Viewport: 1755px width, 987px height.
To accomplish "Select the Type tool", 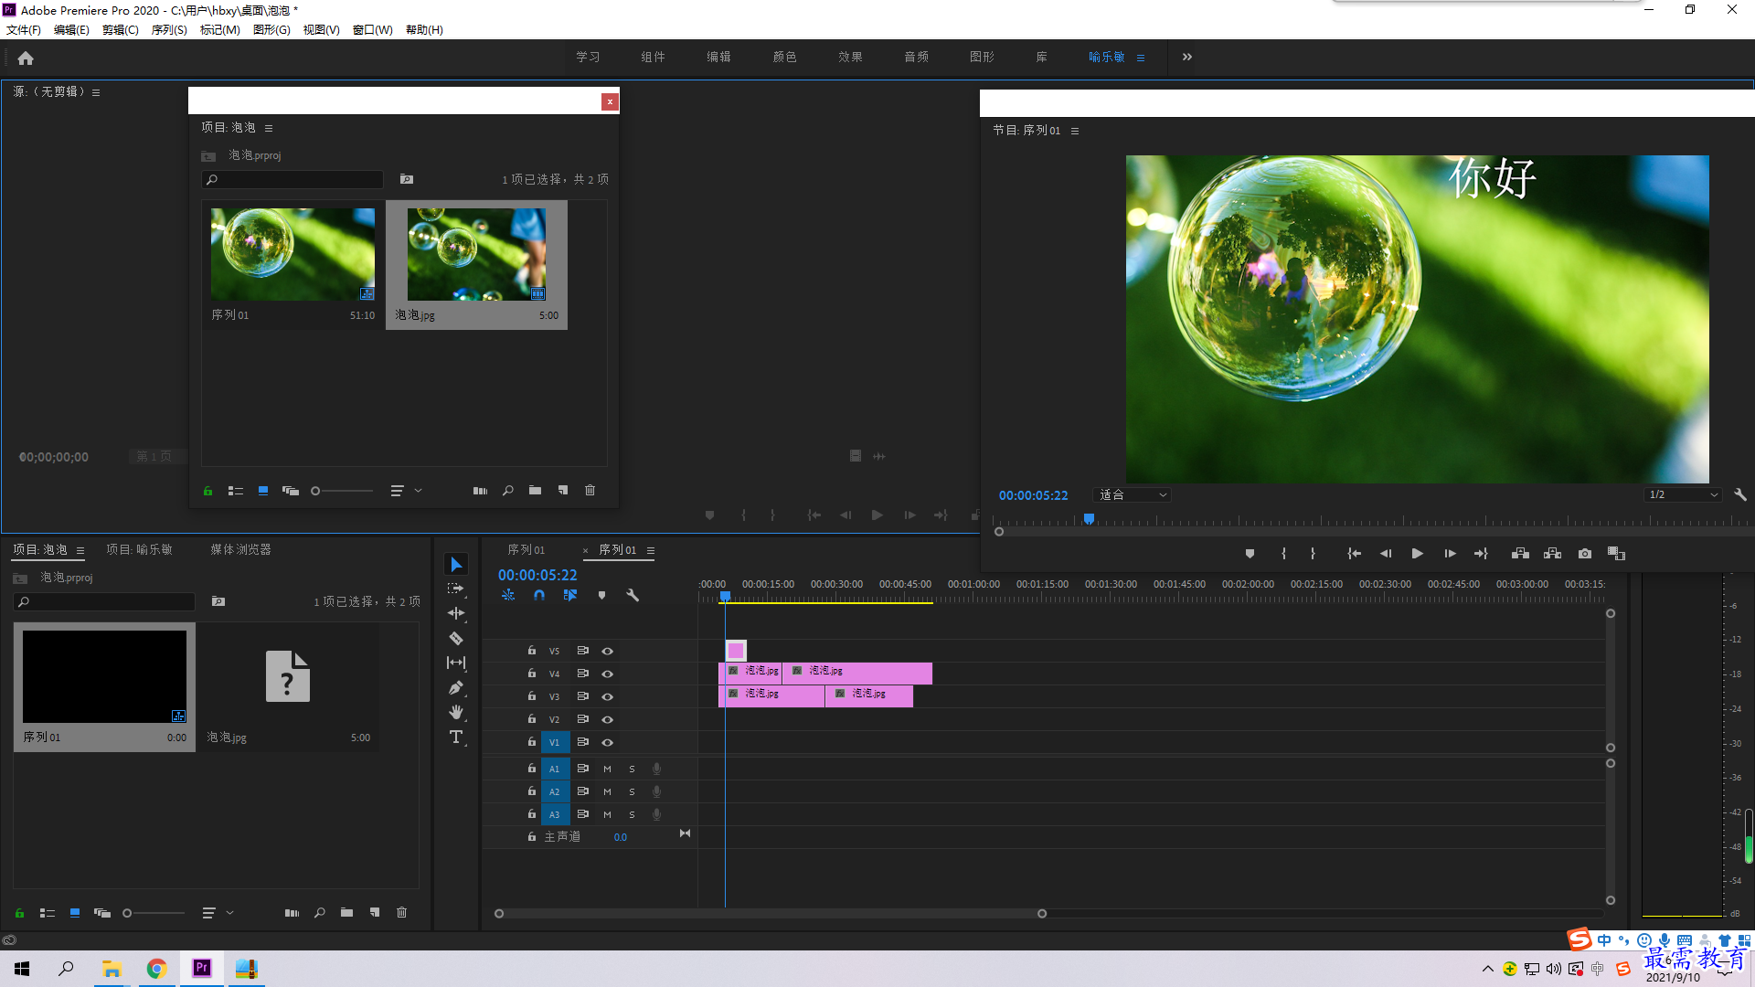I will tap(456, 737).
